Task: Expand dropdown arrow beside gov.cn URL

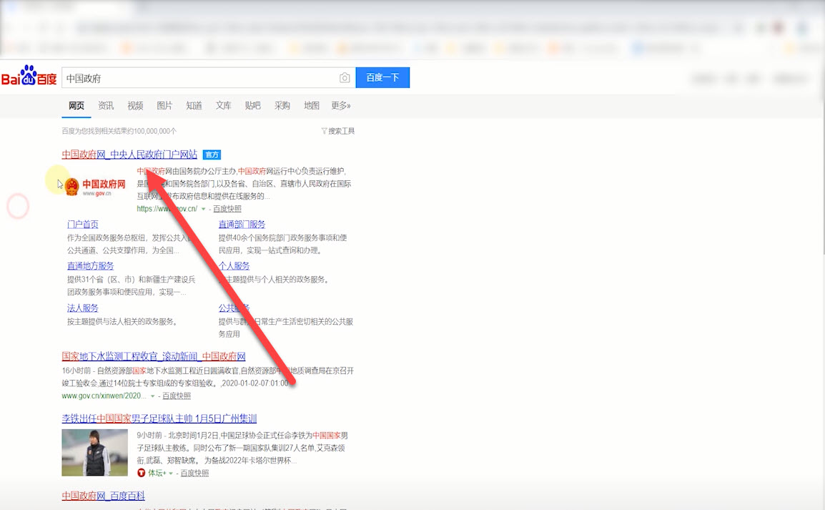Action: click(204, 209)
